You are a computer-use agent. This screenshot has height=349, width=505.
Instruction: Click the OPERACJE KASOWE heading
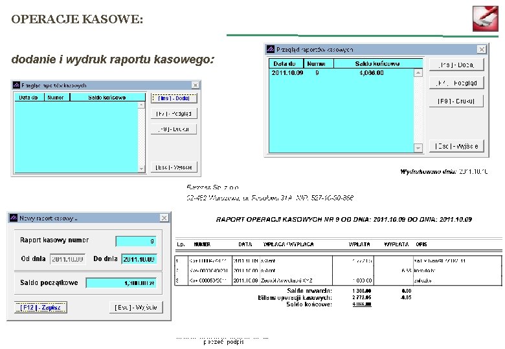(77, 19)
